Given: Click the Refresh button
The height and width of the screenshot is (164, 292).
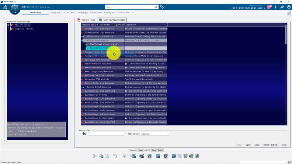Looking at the screenshot, I should [274, 145].
